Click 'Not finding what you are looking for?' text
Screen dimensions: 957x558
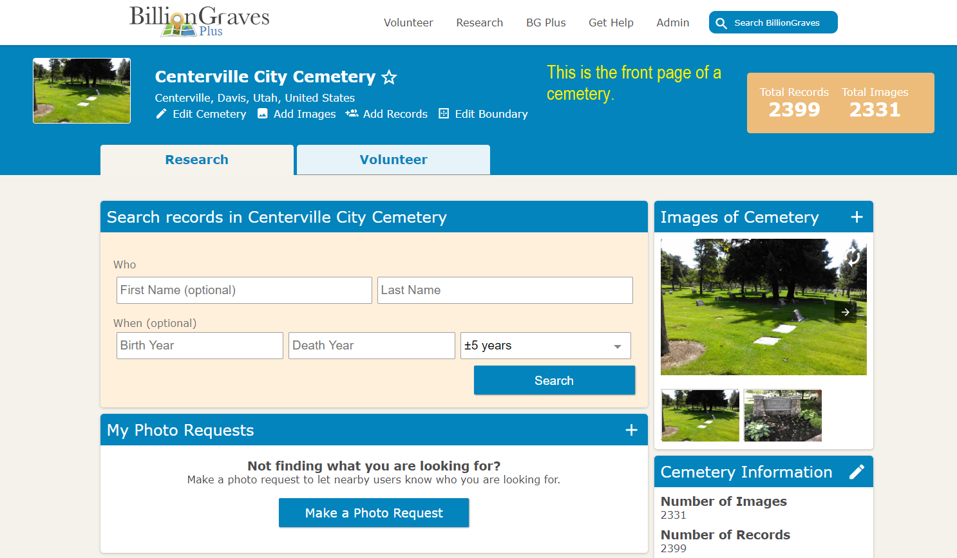374,466
